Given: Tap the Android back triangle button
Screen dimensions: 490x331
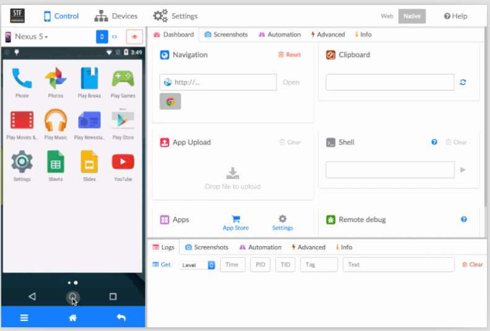Looking at the screenshot, I should [x=32, y=296].
